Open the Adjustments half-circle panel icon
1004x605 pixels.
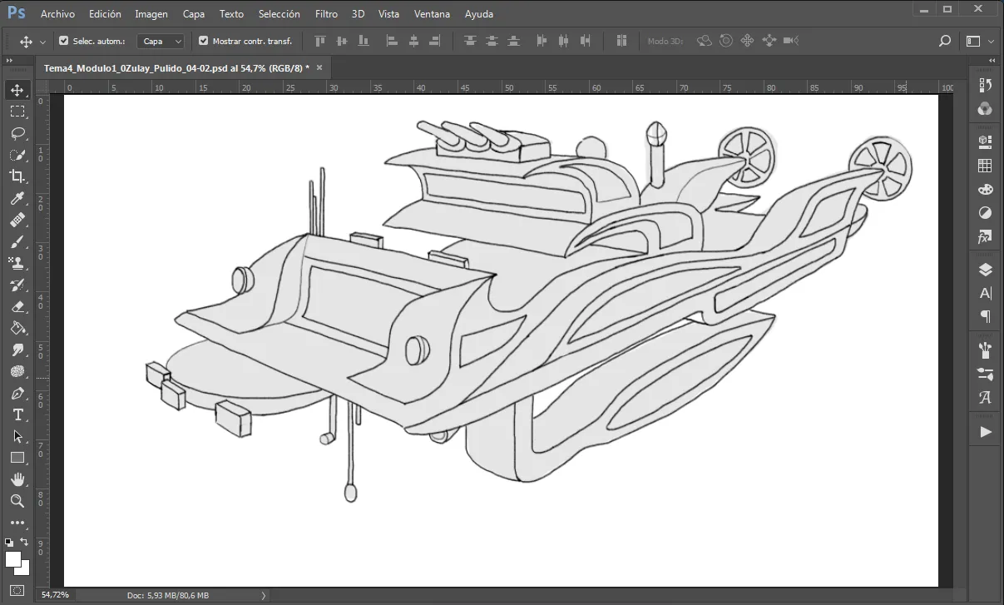point(985,213)
